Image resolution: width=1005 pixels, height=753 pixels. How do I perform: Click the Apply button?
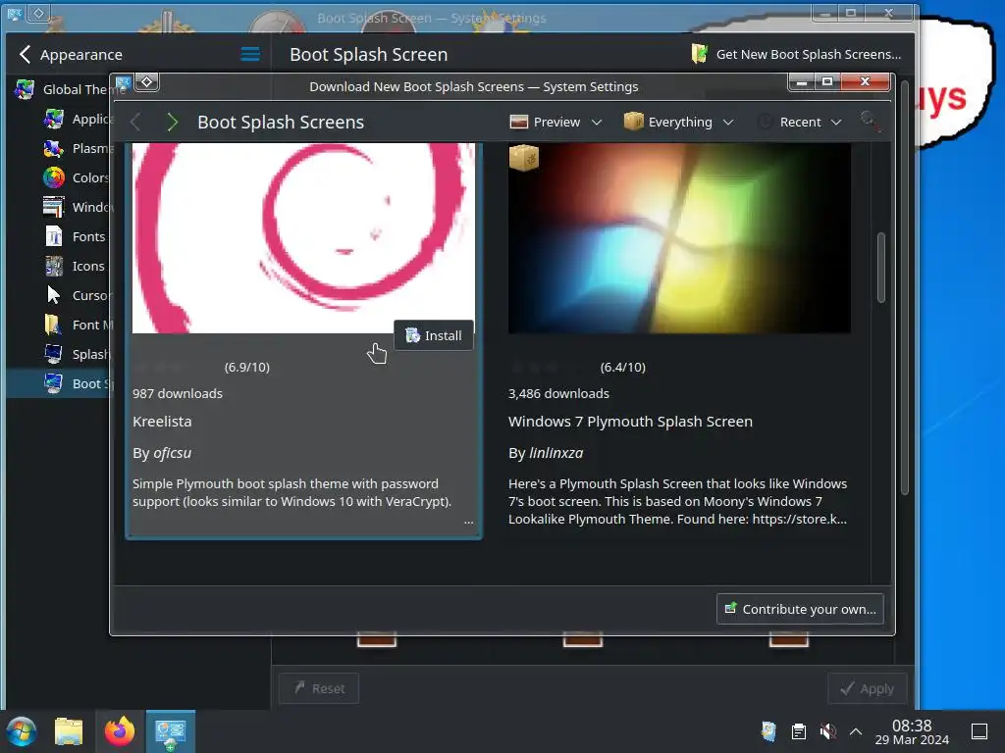[868, 688]
